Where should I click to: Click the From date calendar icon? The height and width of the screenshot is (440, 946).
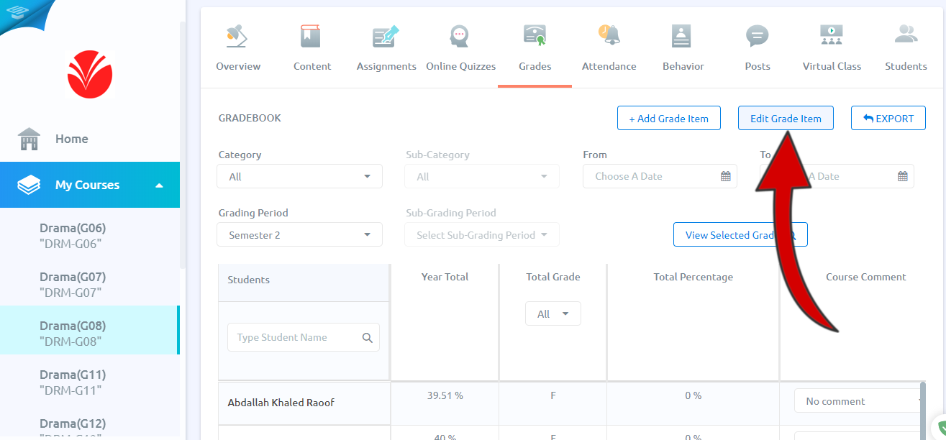[726, 176]
